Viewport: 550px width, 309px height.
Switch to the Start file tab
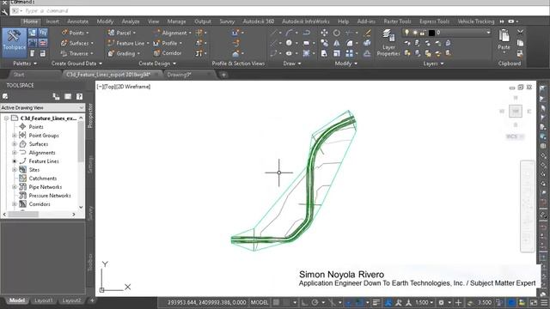[19, 75]
